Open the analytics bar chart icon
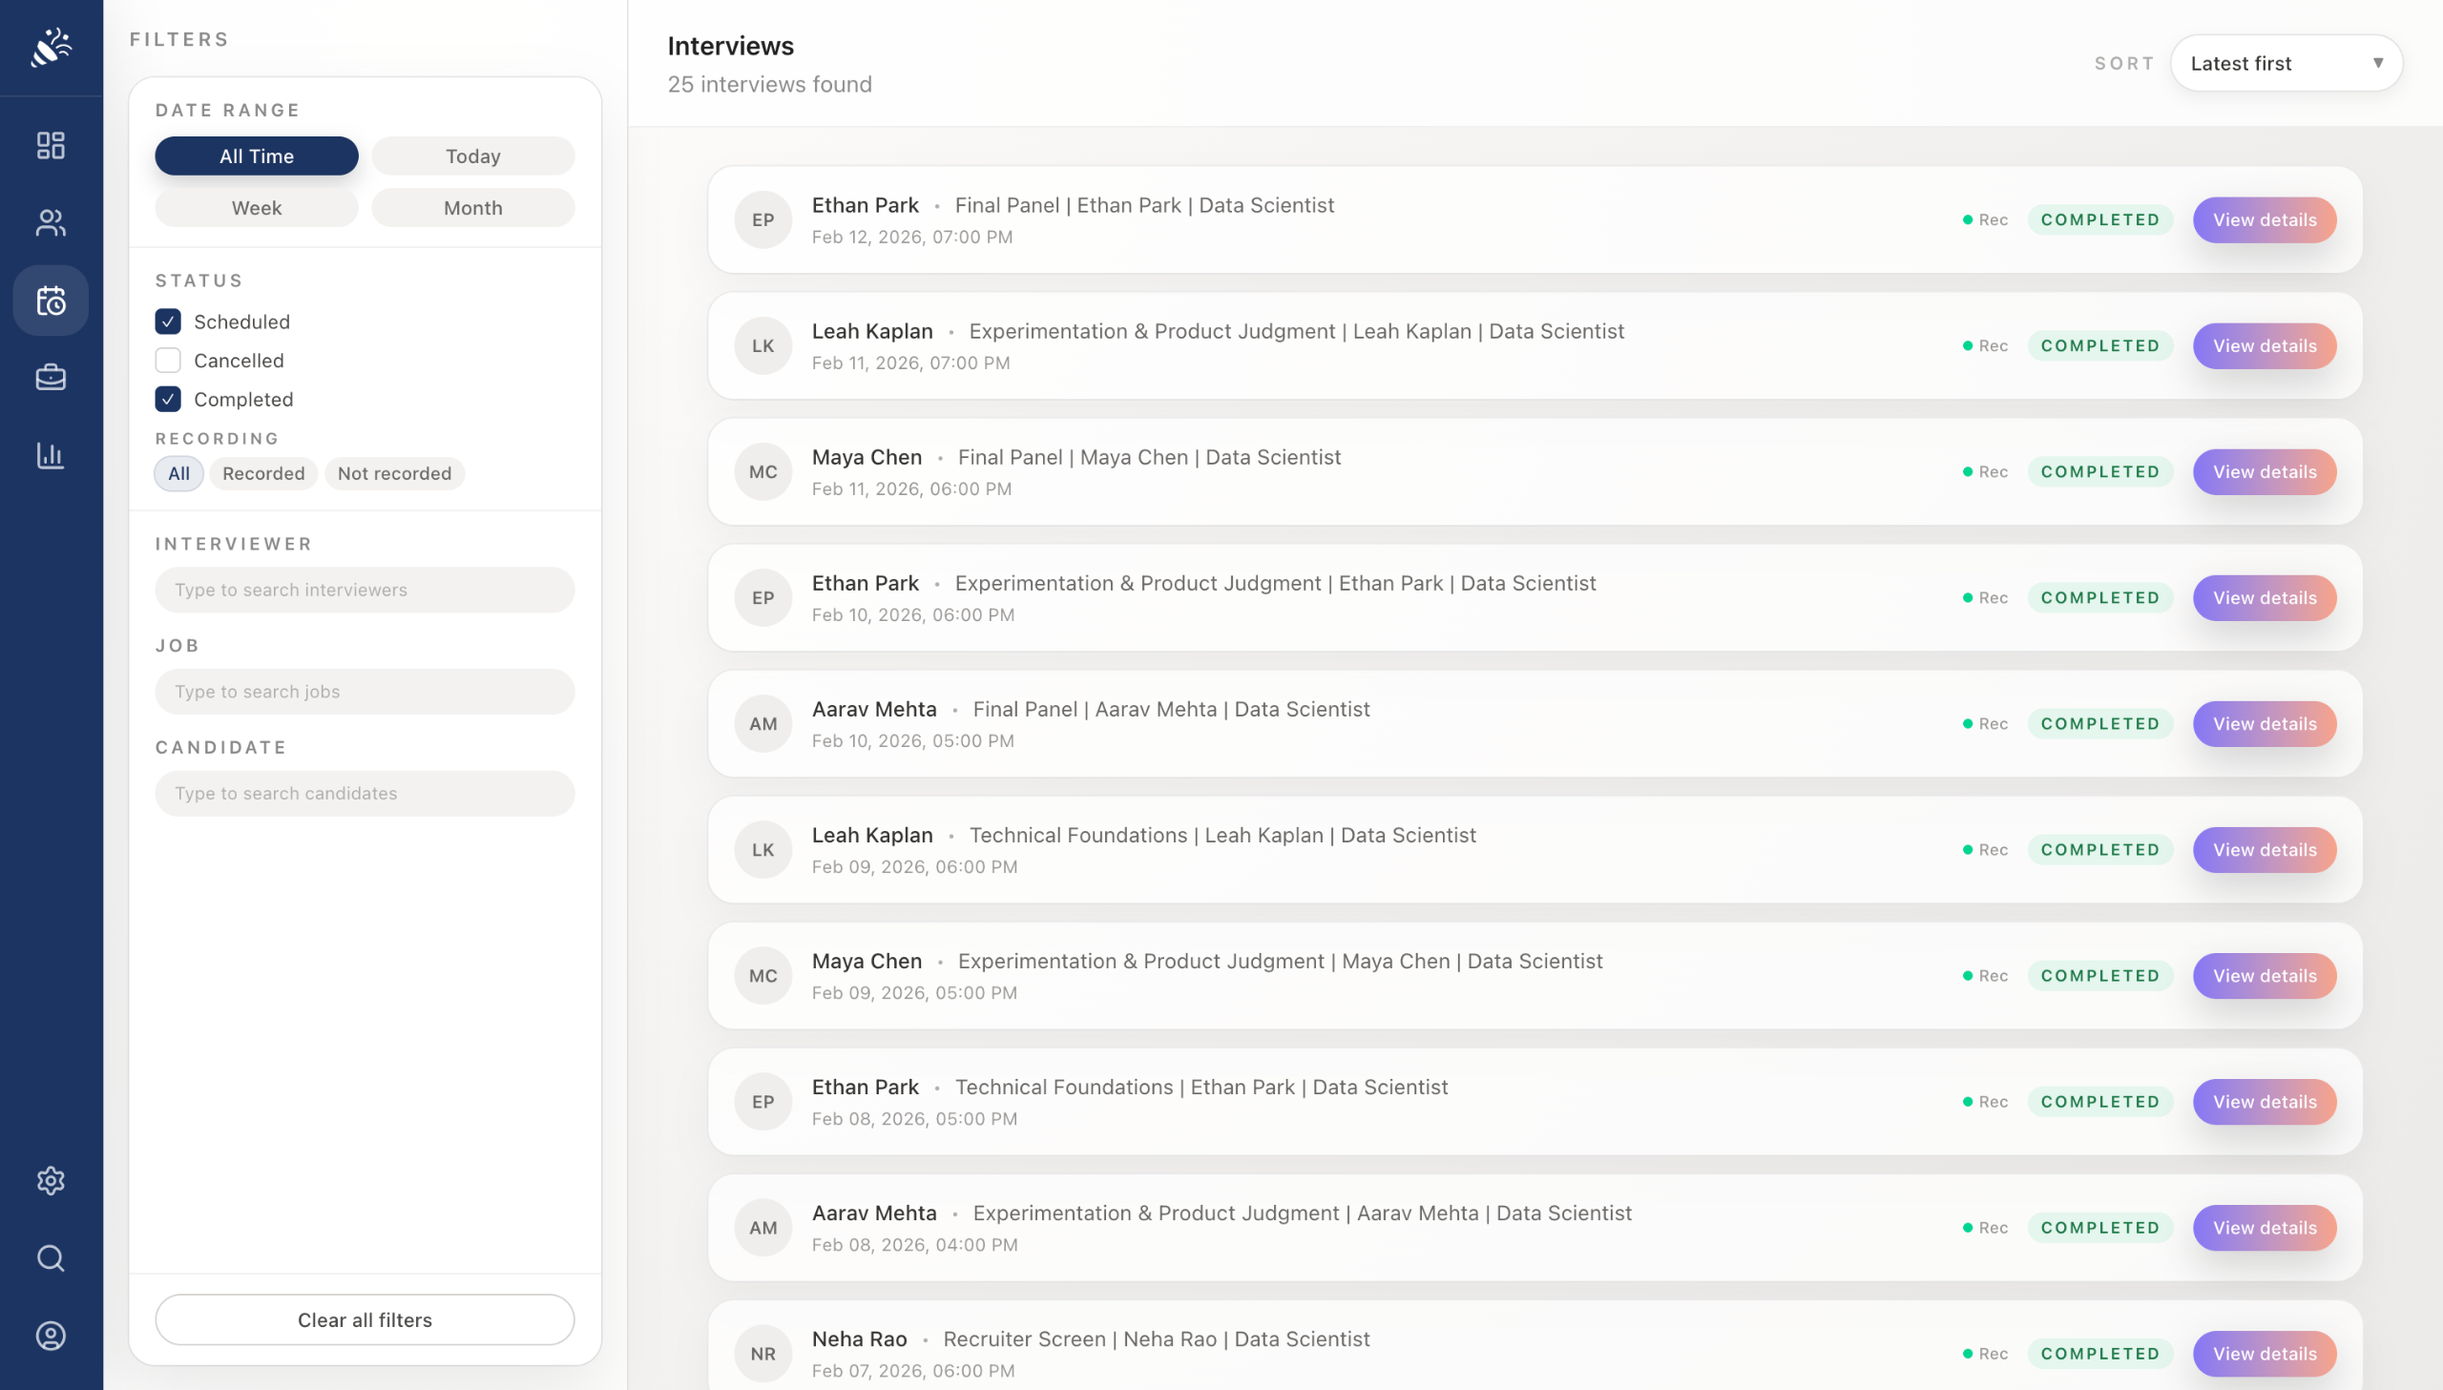Viewport: 2443px width, 1390px height. pyautogui.click(x=51, y=454)
